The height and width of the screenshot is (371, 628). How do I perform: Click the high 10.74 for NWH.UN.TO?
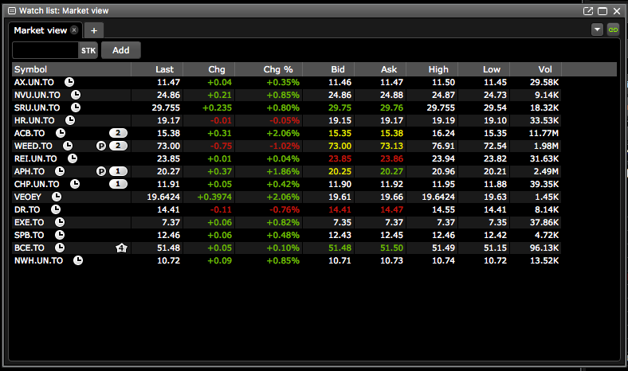pos(443,260)
